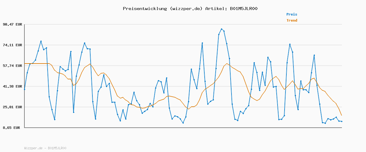Select the blue 'Preis' legend label
Screen dimensions: 366x152
pos(292,14)
